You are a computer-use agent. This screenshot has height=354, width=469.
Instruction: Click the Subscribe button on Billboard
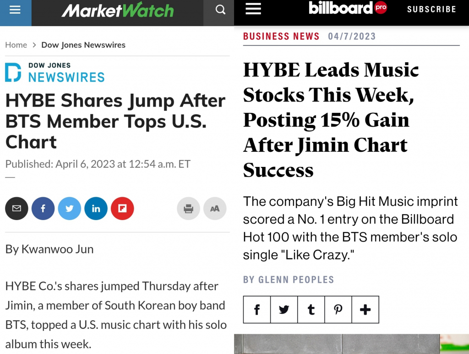pyautogui.click(x=431, y=9)
